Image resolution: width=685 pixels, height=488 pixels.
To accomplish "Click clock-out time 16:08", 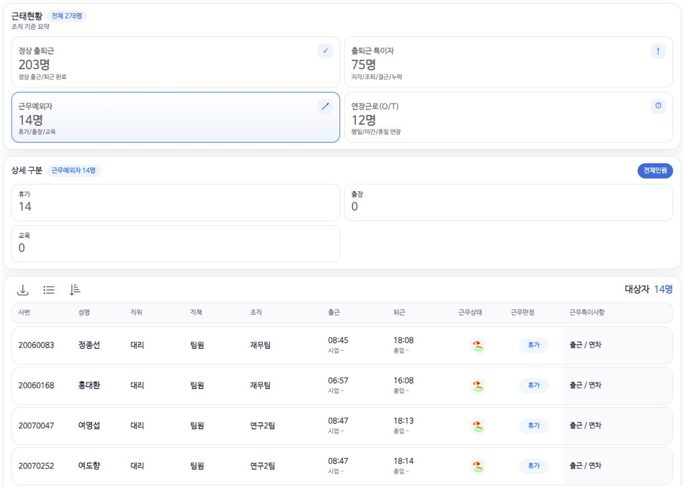I will coord(404,381).
